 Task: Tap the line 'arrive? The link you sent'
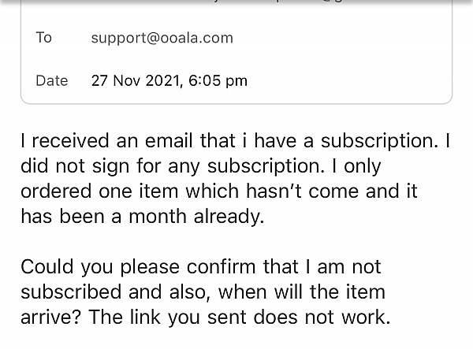pyautogui.click(x=206, y=317)
